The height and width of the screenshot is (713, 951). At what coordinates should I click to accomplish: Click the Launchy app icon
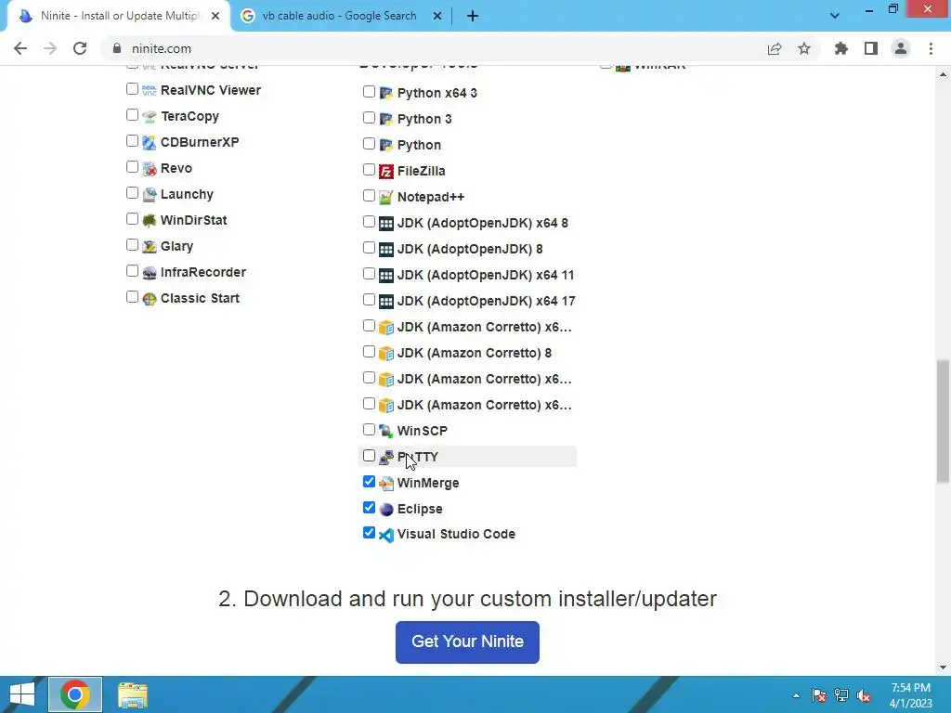(150, 195)
